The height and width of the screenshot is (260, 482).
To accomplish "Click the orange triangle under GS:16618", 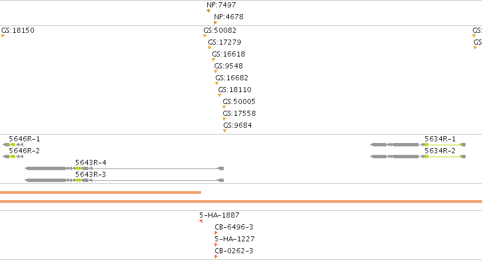I will point(214,60).
